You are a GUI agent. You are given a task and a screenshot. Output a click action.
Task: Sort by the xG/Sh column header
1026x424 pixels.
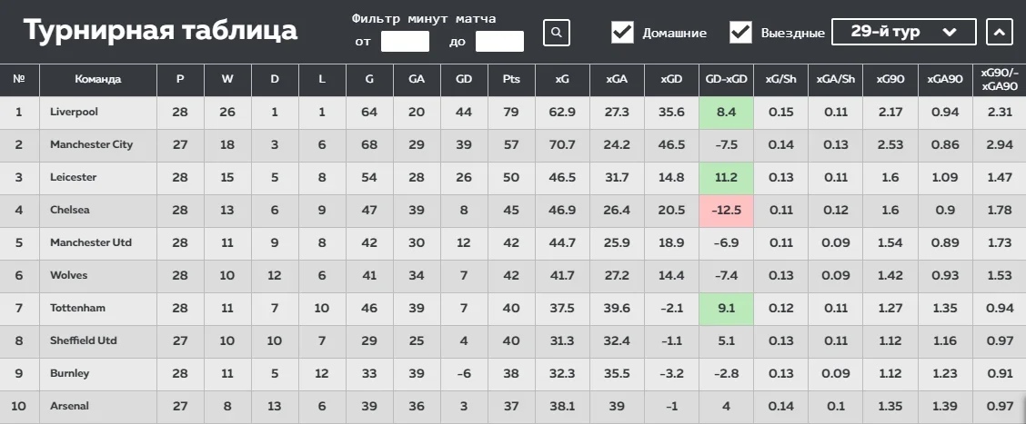780,79
